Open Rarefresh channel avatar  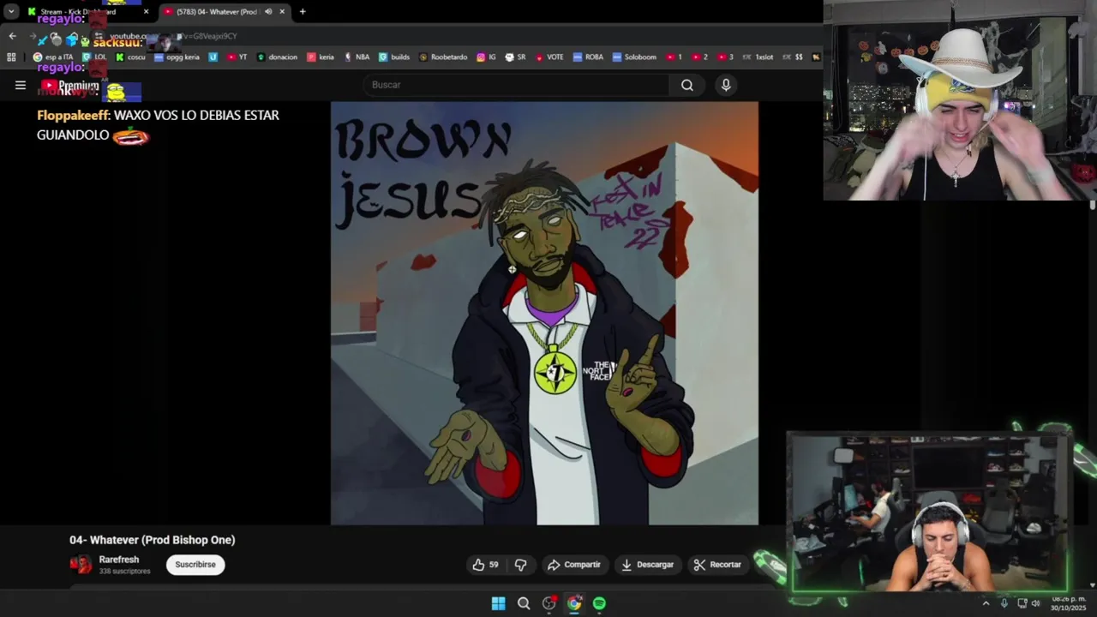point(81,564)
